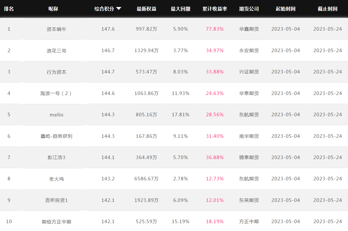The width and height of the screenshot is (348, 231).
Task: Click the 截止时间 column header
Action: click(x=328, y=9)
